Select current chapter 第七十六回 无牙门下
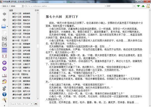This screenshot has width=151, height=107. coord(21,95)
